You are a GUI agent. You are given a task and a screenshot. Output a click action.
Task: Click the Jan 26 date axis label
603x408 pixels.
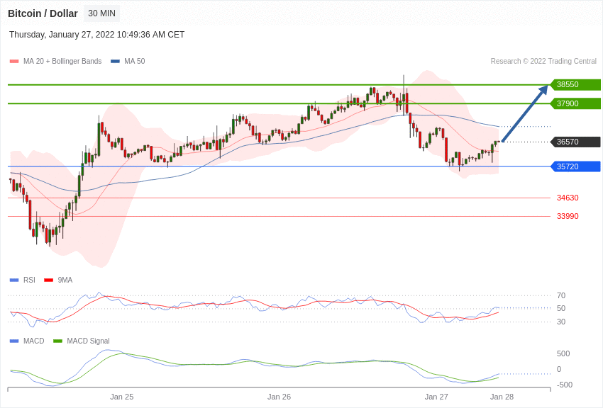pos(280,397)
